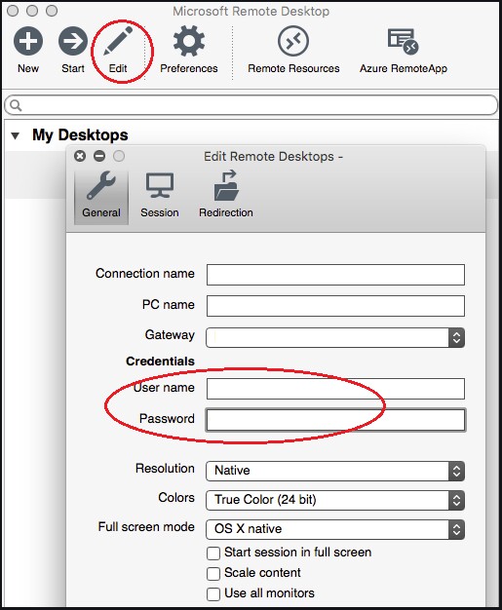Toggle the Scale content checkbox
This screenshot has height=610, width=502.
pyautogui.click(x=213, y=573)
